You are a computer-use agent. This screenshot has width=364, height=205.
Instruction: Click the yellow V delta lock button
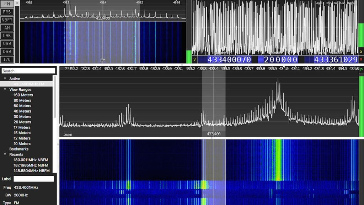[x=194, y=60]
